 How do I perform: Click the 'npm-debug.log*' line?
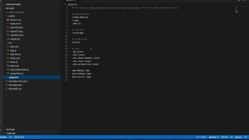point(81,70)
